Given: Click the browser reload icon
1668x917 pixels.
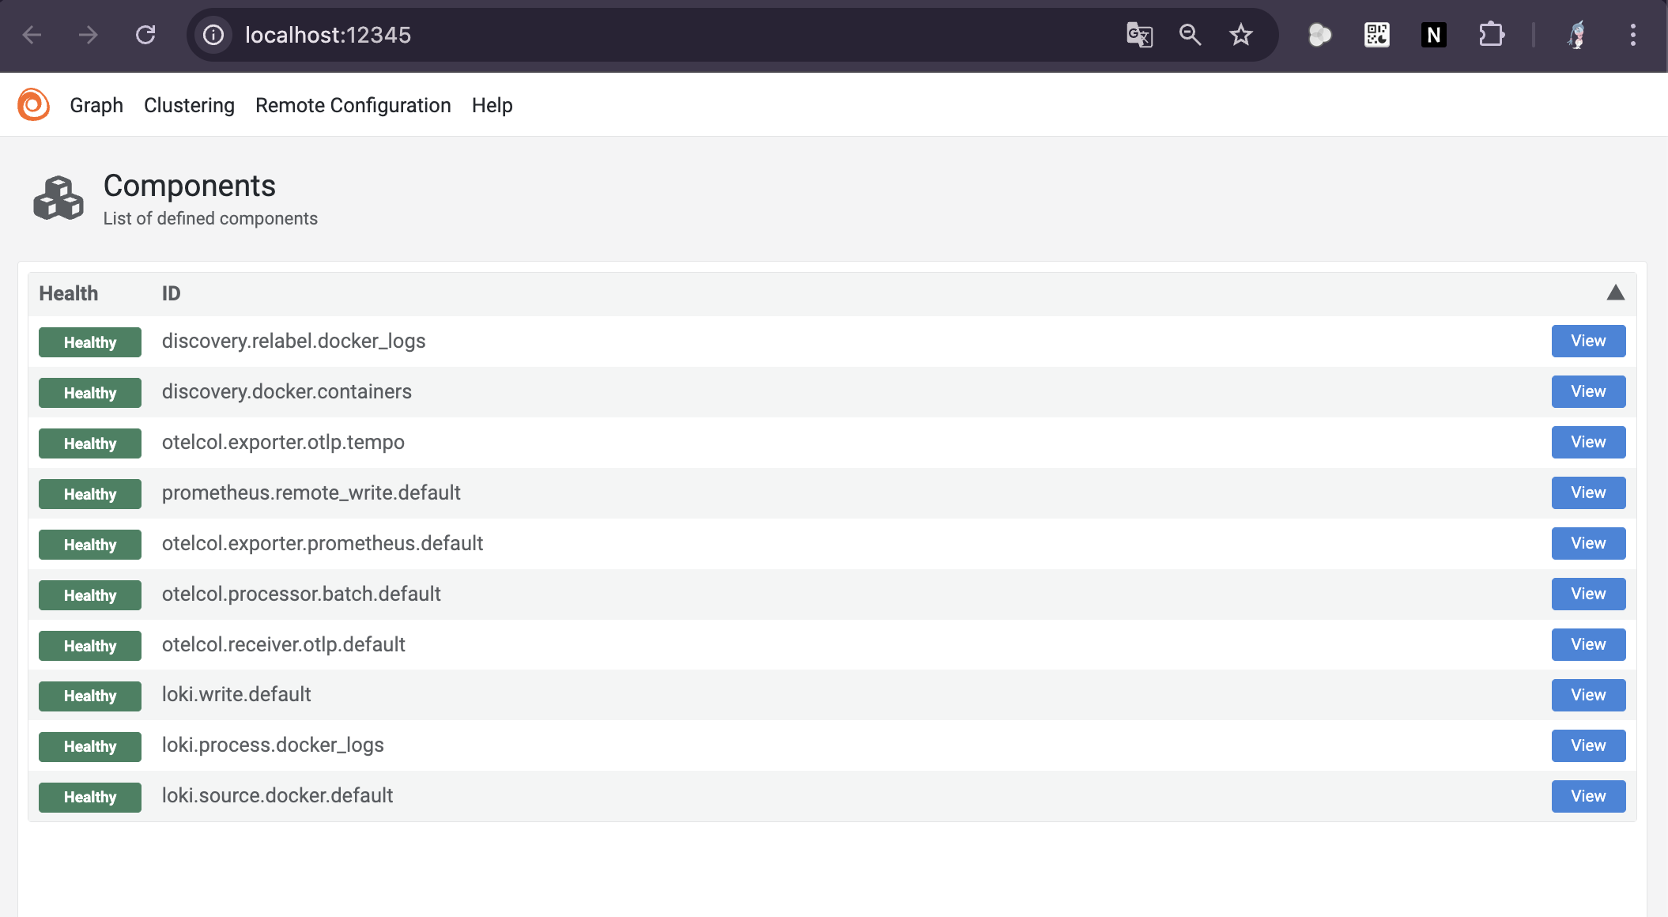Looking at the screenshot, I should (145, 35).
